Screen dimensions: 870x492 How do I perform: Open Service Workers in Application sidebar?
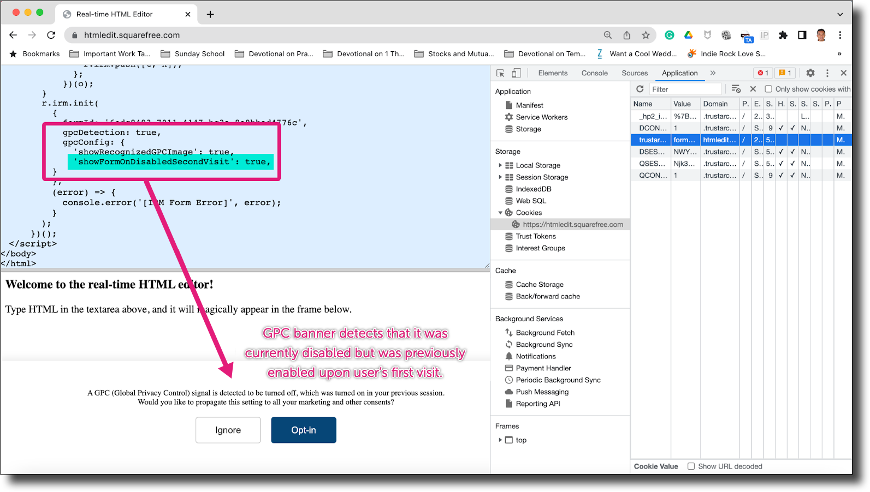pyautogui.click(x=541, y=117)
